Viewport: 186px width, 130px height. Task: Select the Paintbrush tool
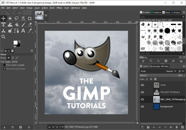pyautogui.click(x=23, y=25)
